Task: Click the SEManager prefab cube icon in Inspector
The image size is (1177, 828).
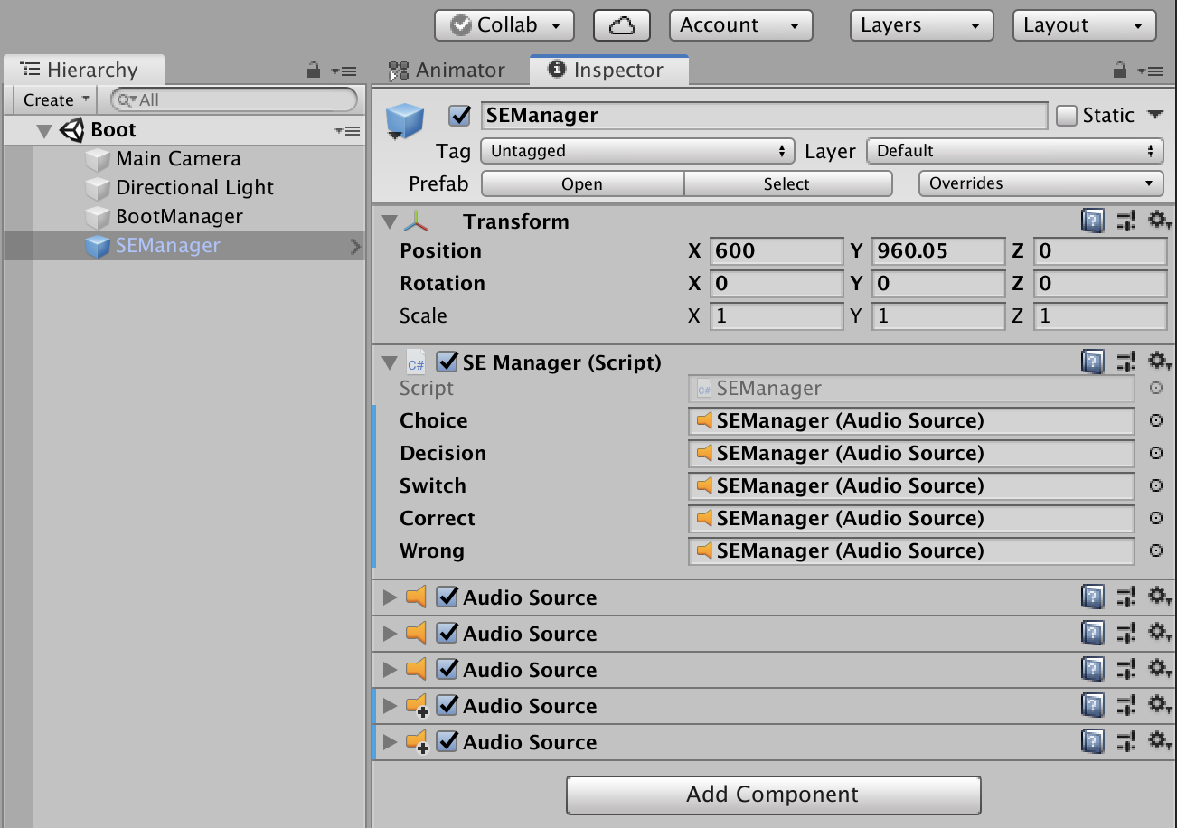Action: [405, 120]
